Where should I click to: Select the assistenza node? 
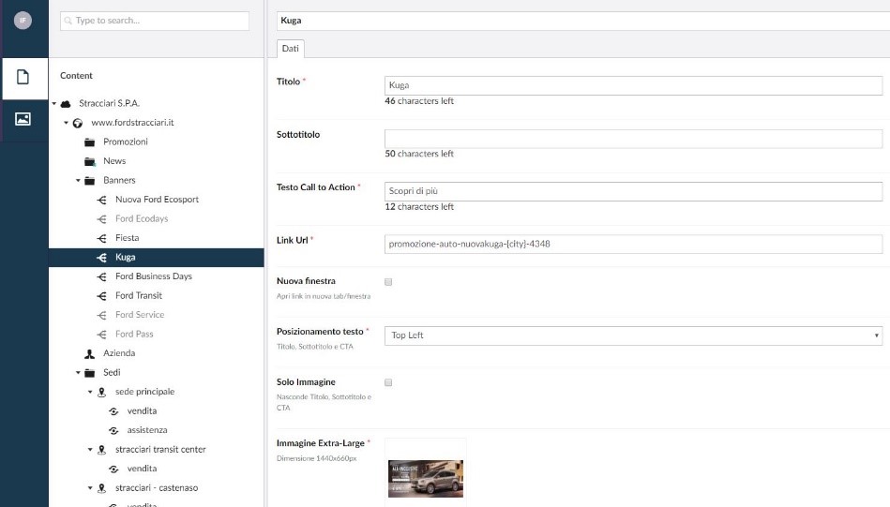click(x=147, y=430)
